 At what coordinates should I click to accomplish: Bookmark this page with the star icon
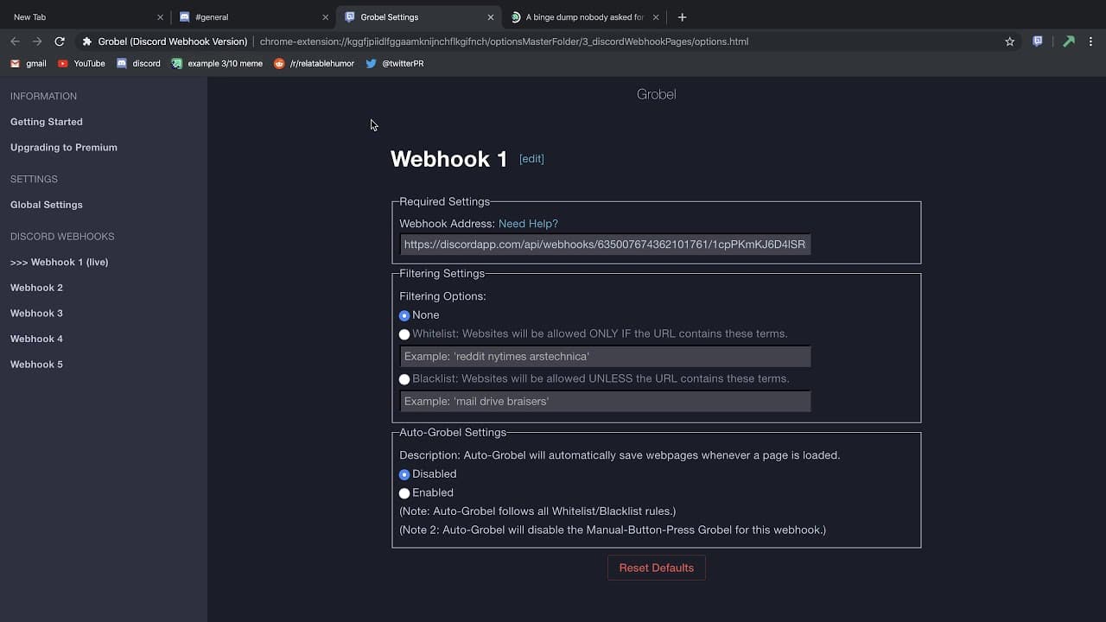pyautogui.click(x=1009, y=41)
